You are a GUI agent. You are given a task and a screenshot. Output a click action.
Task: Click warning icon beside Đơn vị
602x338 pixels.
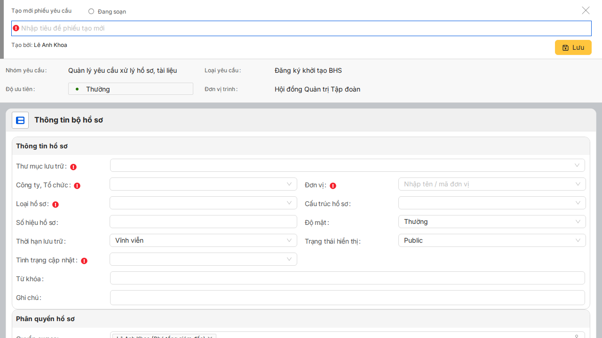333,185
